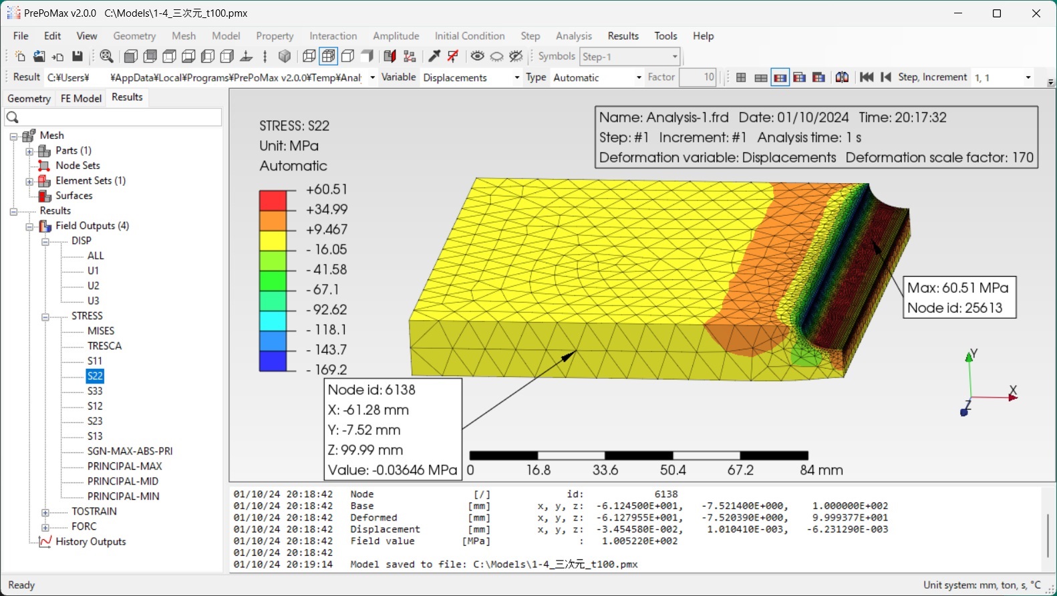The height and width of the screenshot is (596, 1057).
Task: Open the Step, Increment 1, 1 dropdown
Action: (x=1003, y=78)
